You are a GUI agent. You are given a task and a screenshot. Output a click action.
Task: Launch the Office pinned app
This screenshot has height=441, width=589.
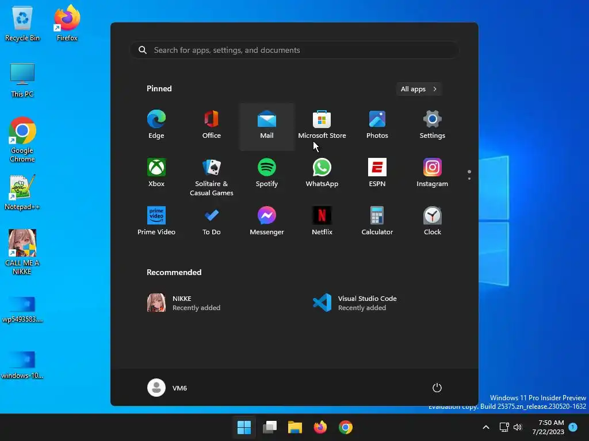[212, 125]
